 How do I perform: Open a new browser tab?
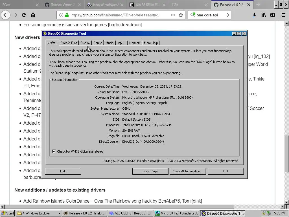tap(258, 5)
